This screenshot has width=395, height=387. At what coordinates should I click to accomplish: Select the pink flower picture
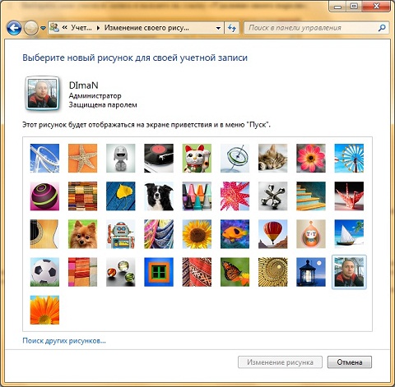[311, 158]
